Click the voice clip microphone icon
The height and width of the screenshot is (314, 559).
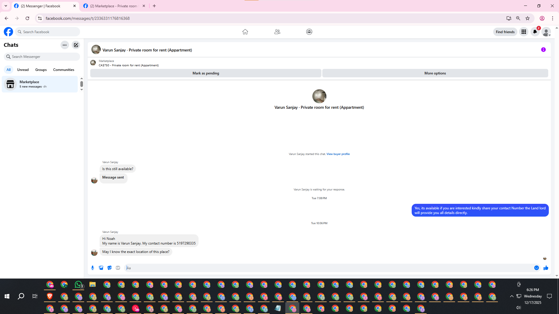(93, 268)
